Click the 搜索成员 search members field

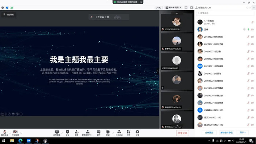click(x=225, y=13)
